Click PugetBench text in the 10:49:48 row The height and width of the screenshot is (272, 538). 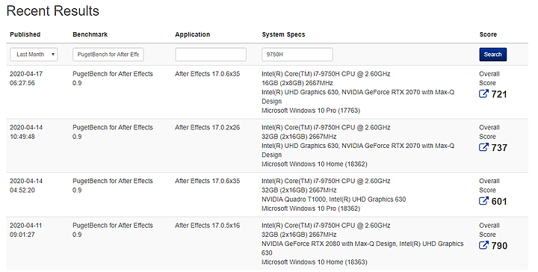point(113,132)
